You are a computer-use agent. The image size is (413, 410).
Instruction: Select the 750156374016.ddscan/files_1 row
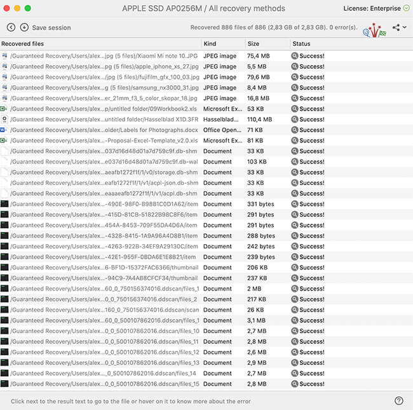pyautogui.click(x=207, y=289)
